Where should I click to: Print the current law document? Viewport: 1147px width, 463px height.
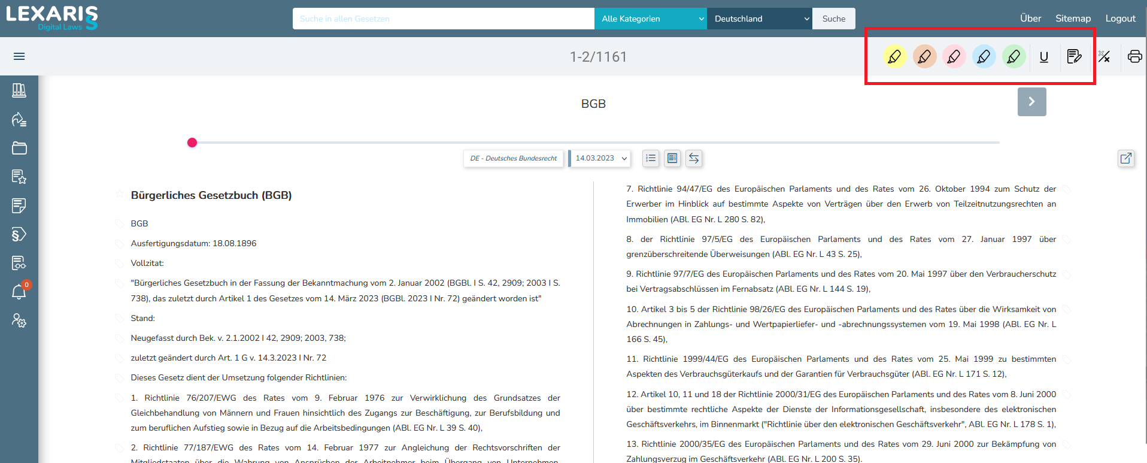tap(1134, 56)
